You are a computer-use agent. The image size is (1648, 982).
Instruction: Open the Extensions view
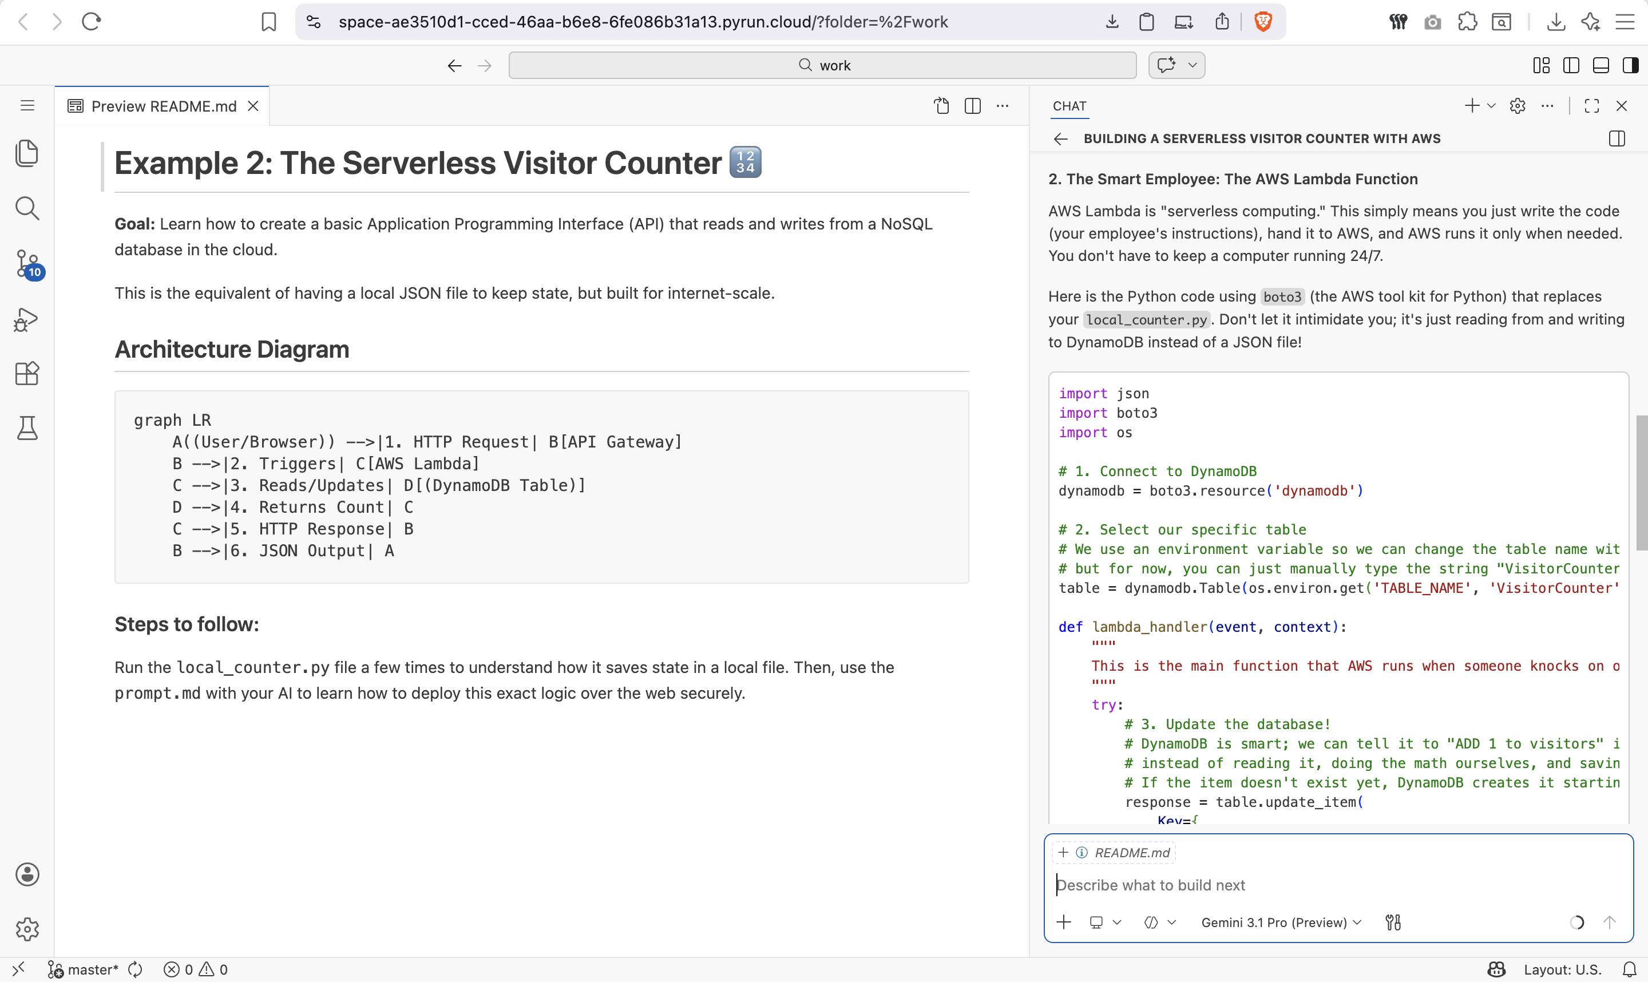[x=27, y=374]
